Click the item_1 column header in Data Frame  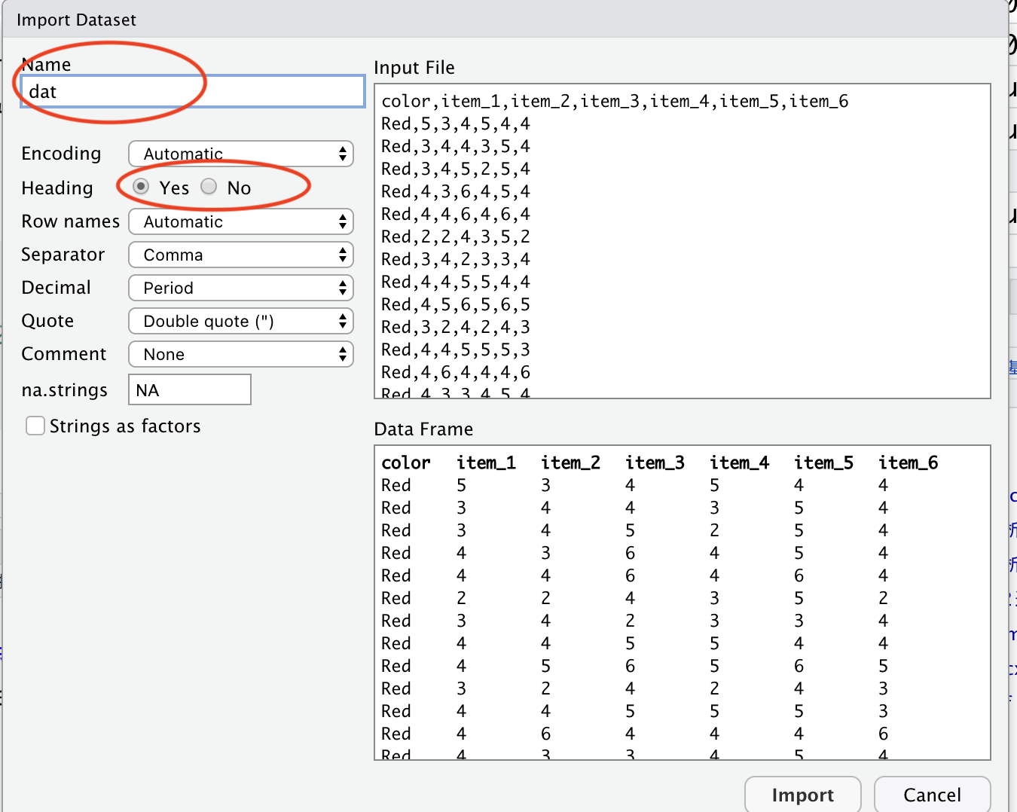click(x=486, y=463)
